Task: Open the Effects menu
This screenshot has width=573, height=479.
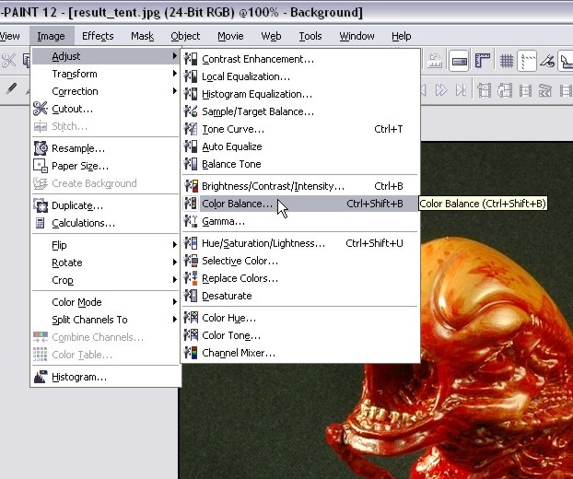Action: point(98,36)
